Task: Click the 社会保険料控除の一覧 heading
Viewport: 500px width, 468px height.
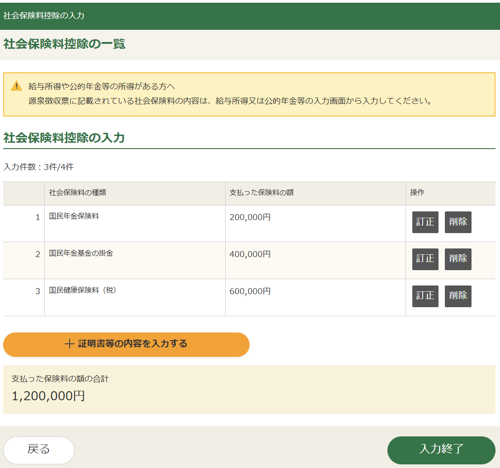Action: click(x=64, y=44)
